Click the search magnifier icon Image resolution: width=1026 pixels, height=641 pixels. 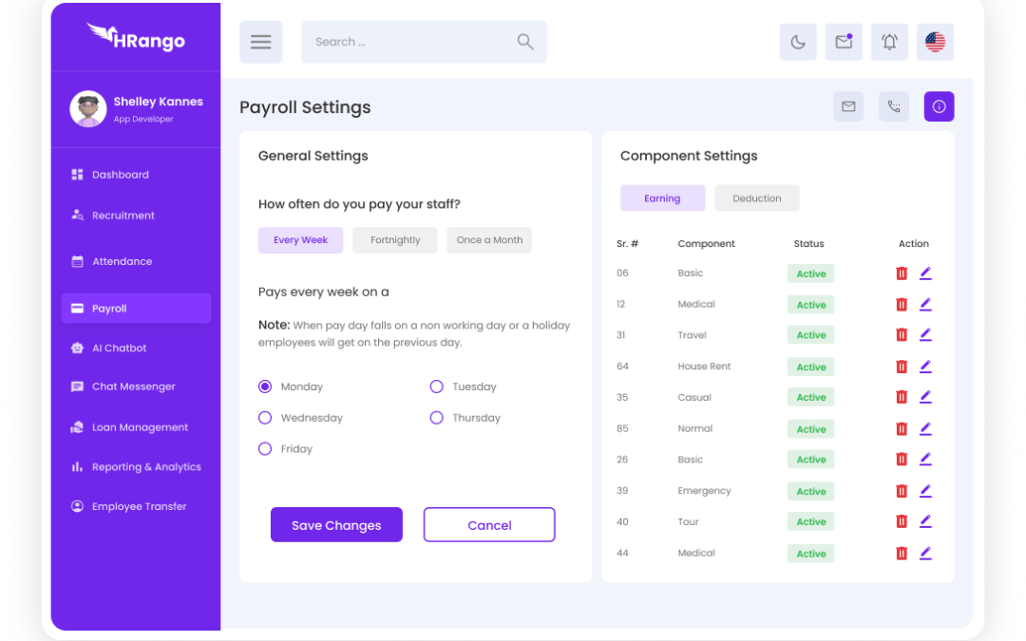click(524, 42)
